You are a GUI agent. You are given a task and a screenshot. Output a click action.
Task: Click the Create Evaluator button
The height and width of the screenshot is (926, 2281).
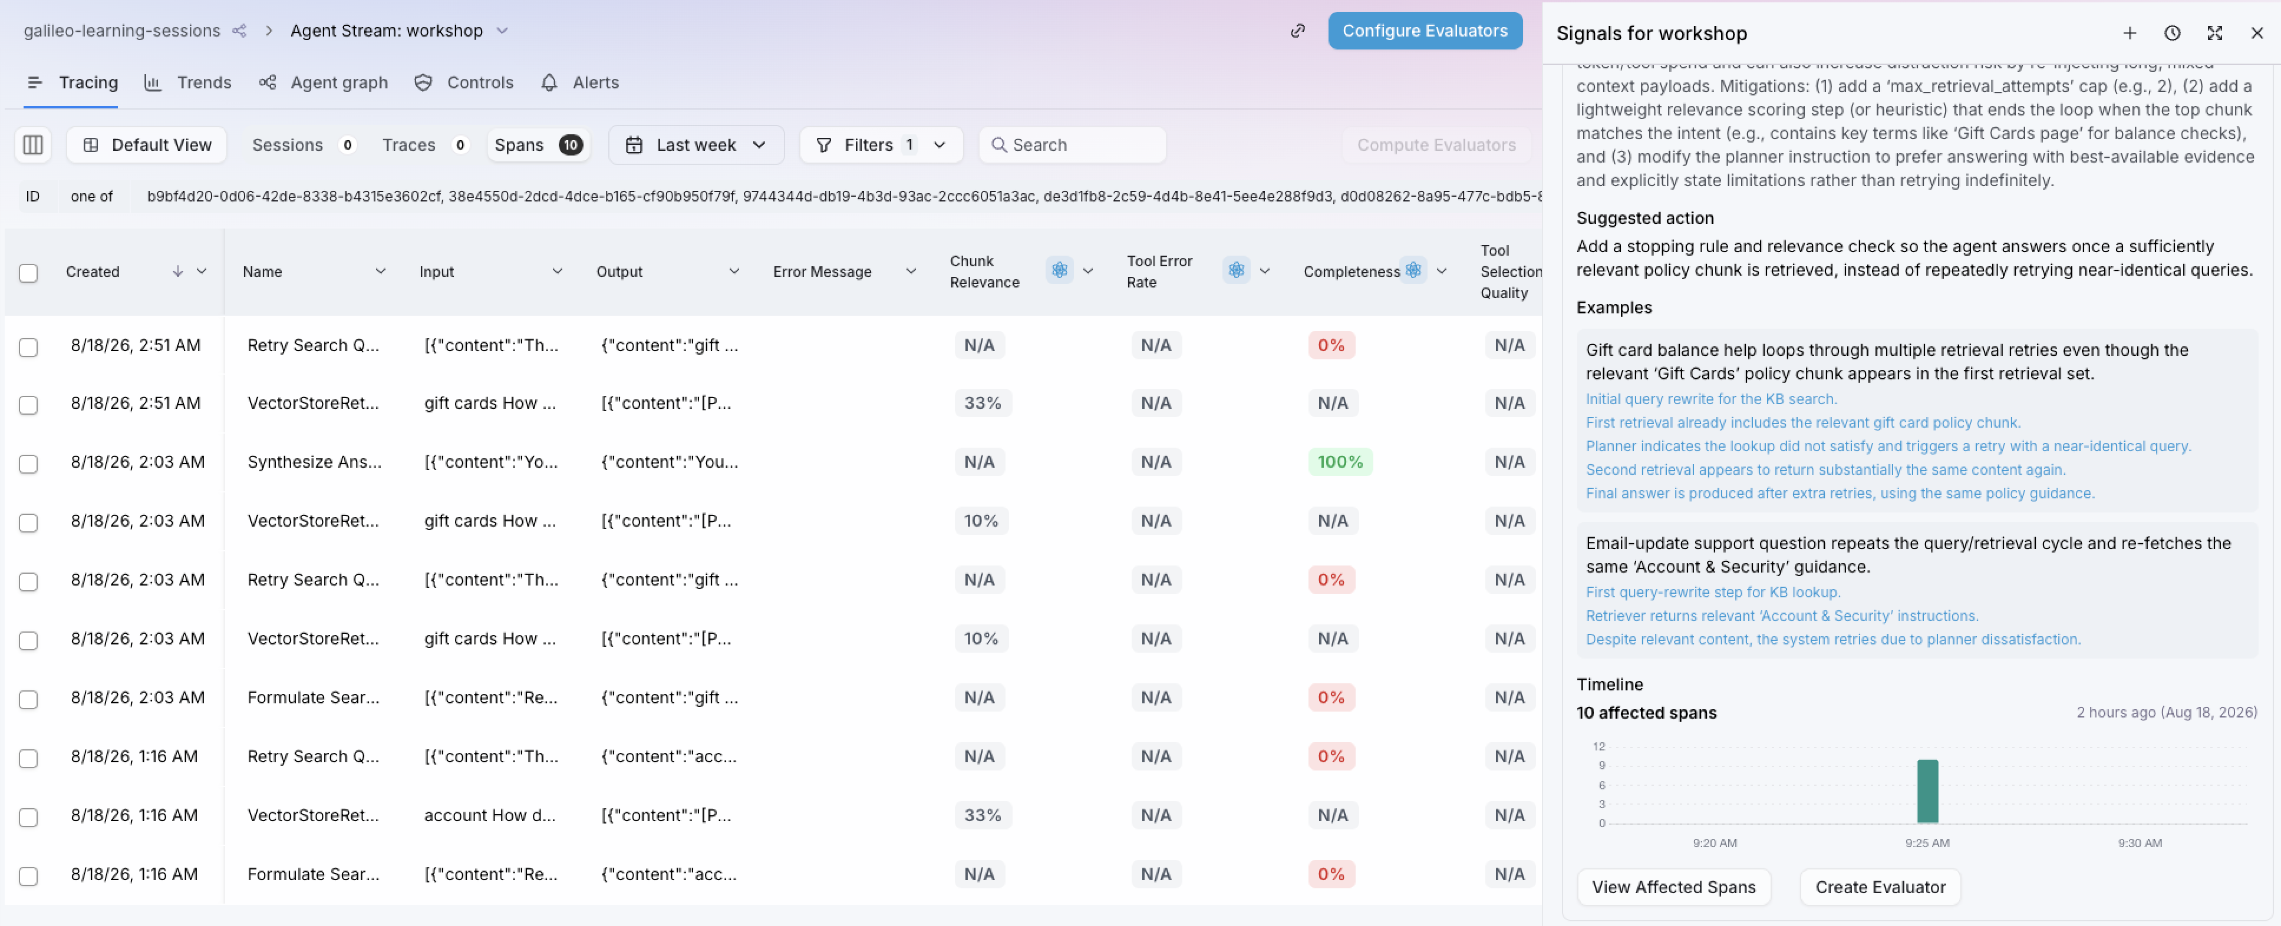point(1880,887)
